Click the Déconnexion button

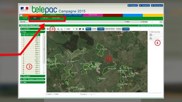coord(157,6)
